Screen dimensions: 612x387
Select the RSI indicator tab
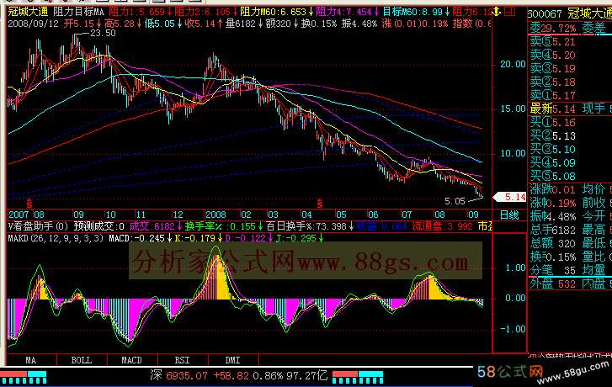click(183, 360)
